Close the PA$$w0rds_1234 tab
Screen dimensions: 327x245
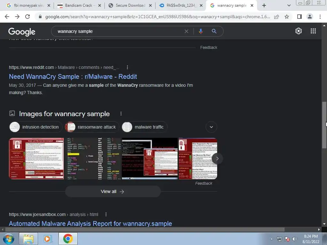tap(201, 6)
